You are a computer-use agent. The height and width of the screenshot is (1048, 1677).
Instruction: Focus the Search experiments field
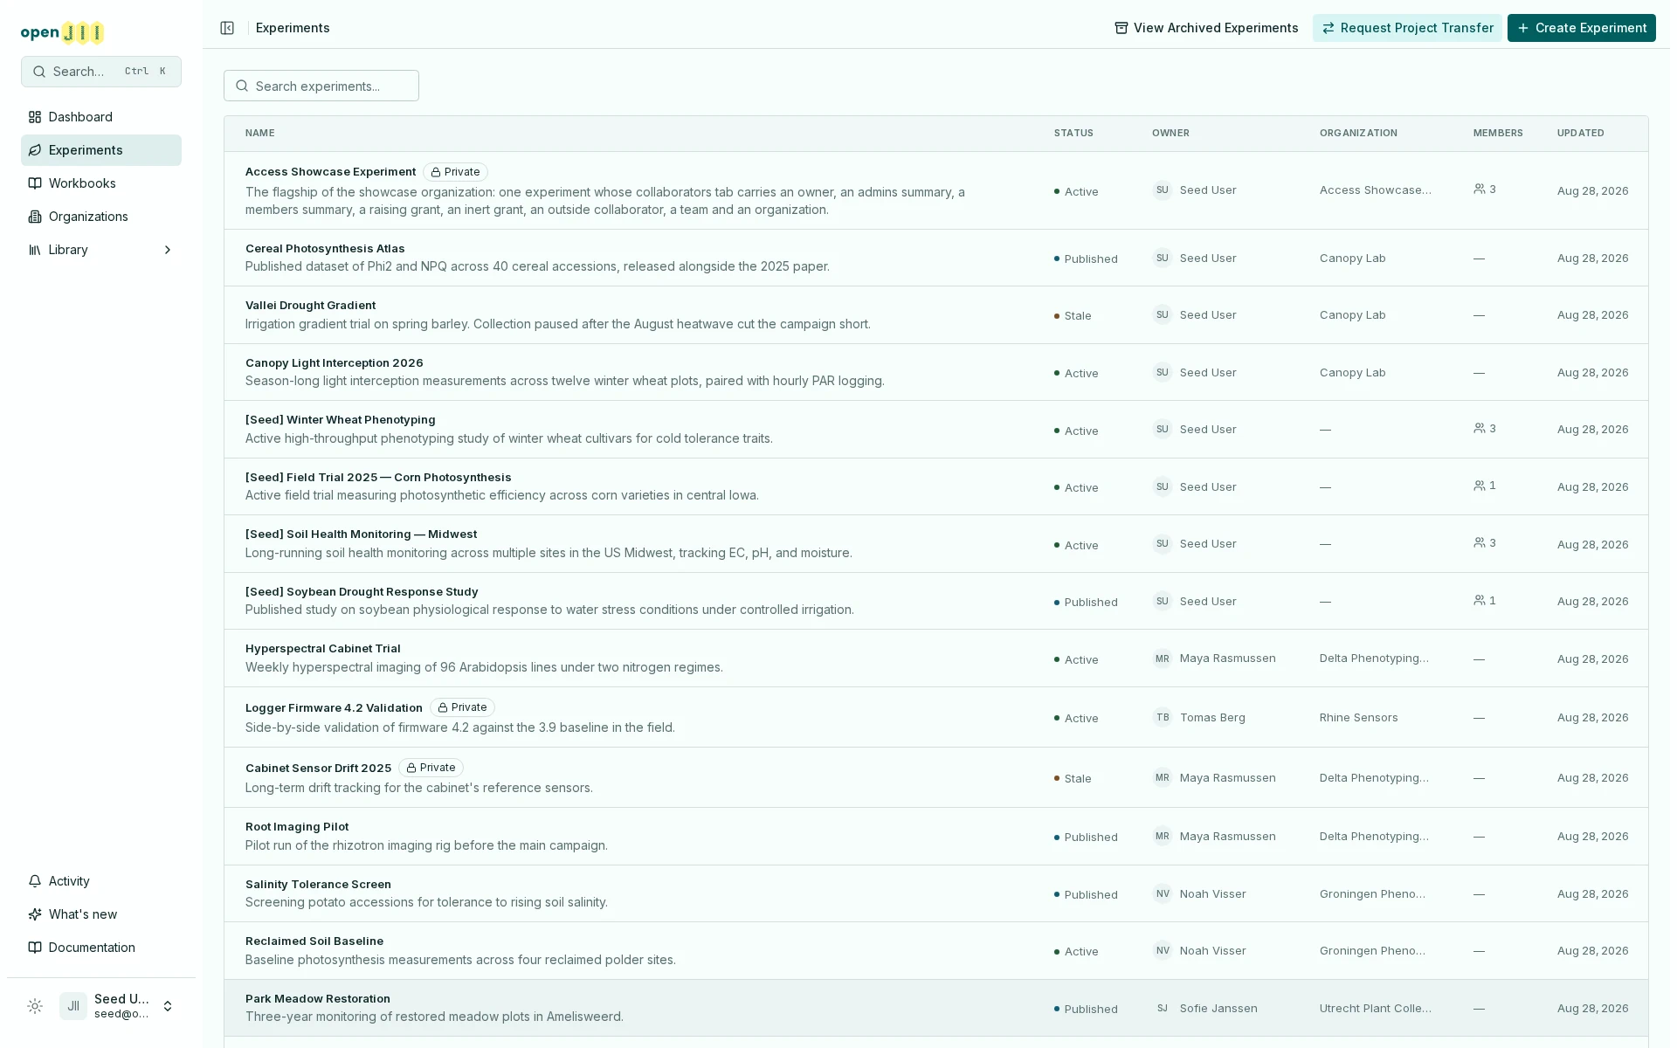tap(321, 86)
